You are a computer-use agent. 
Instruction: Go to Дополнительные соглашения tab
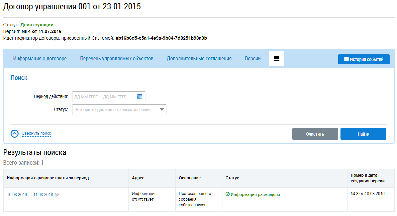coord(199,59)
